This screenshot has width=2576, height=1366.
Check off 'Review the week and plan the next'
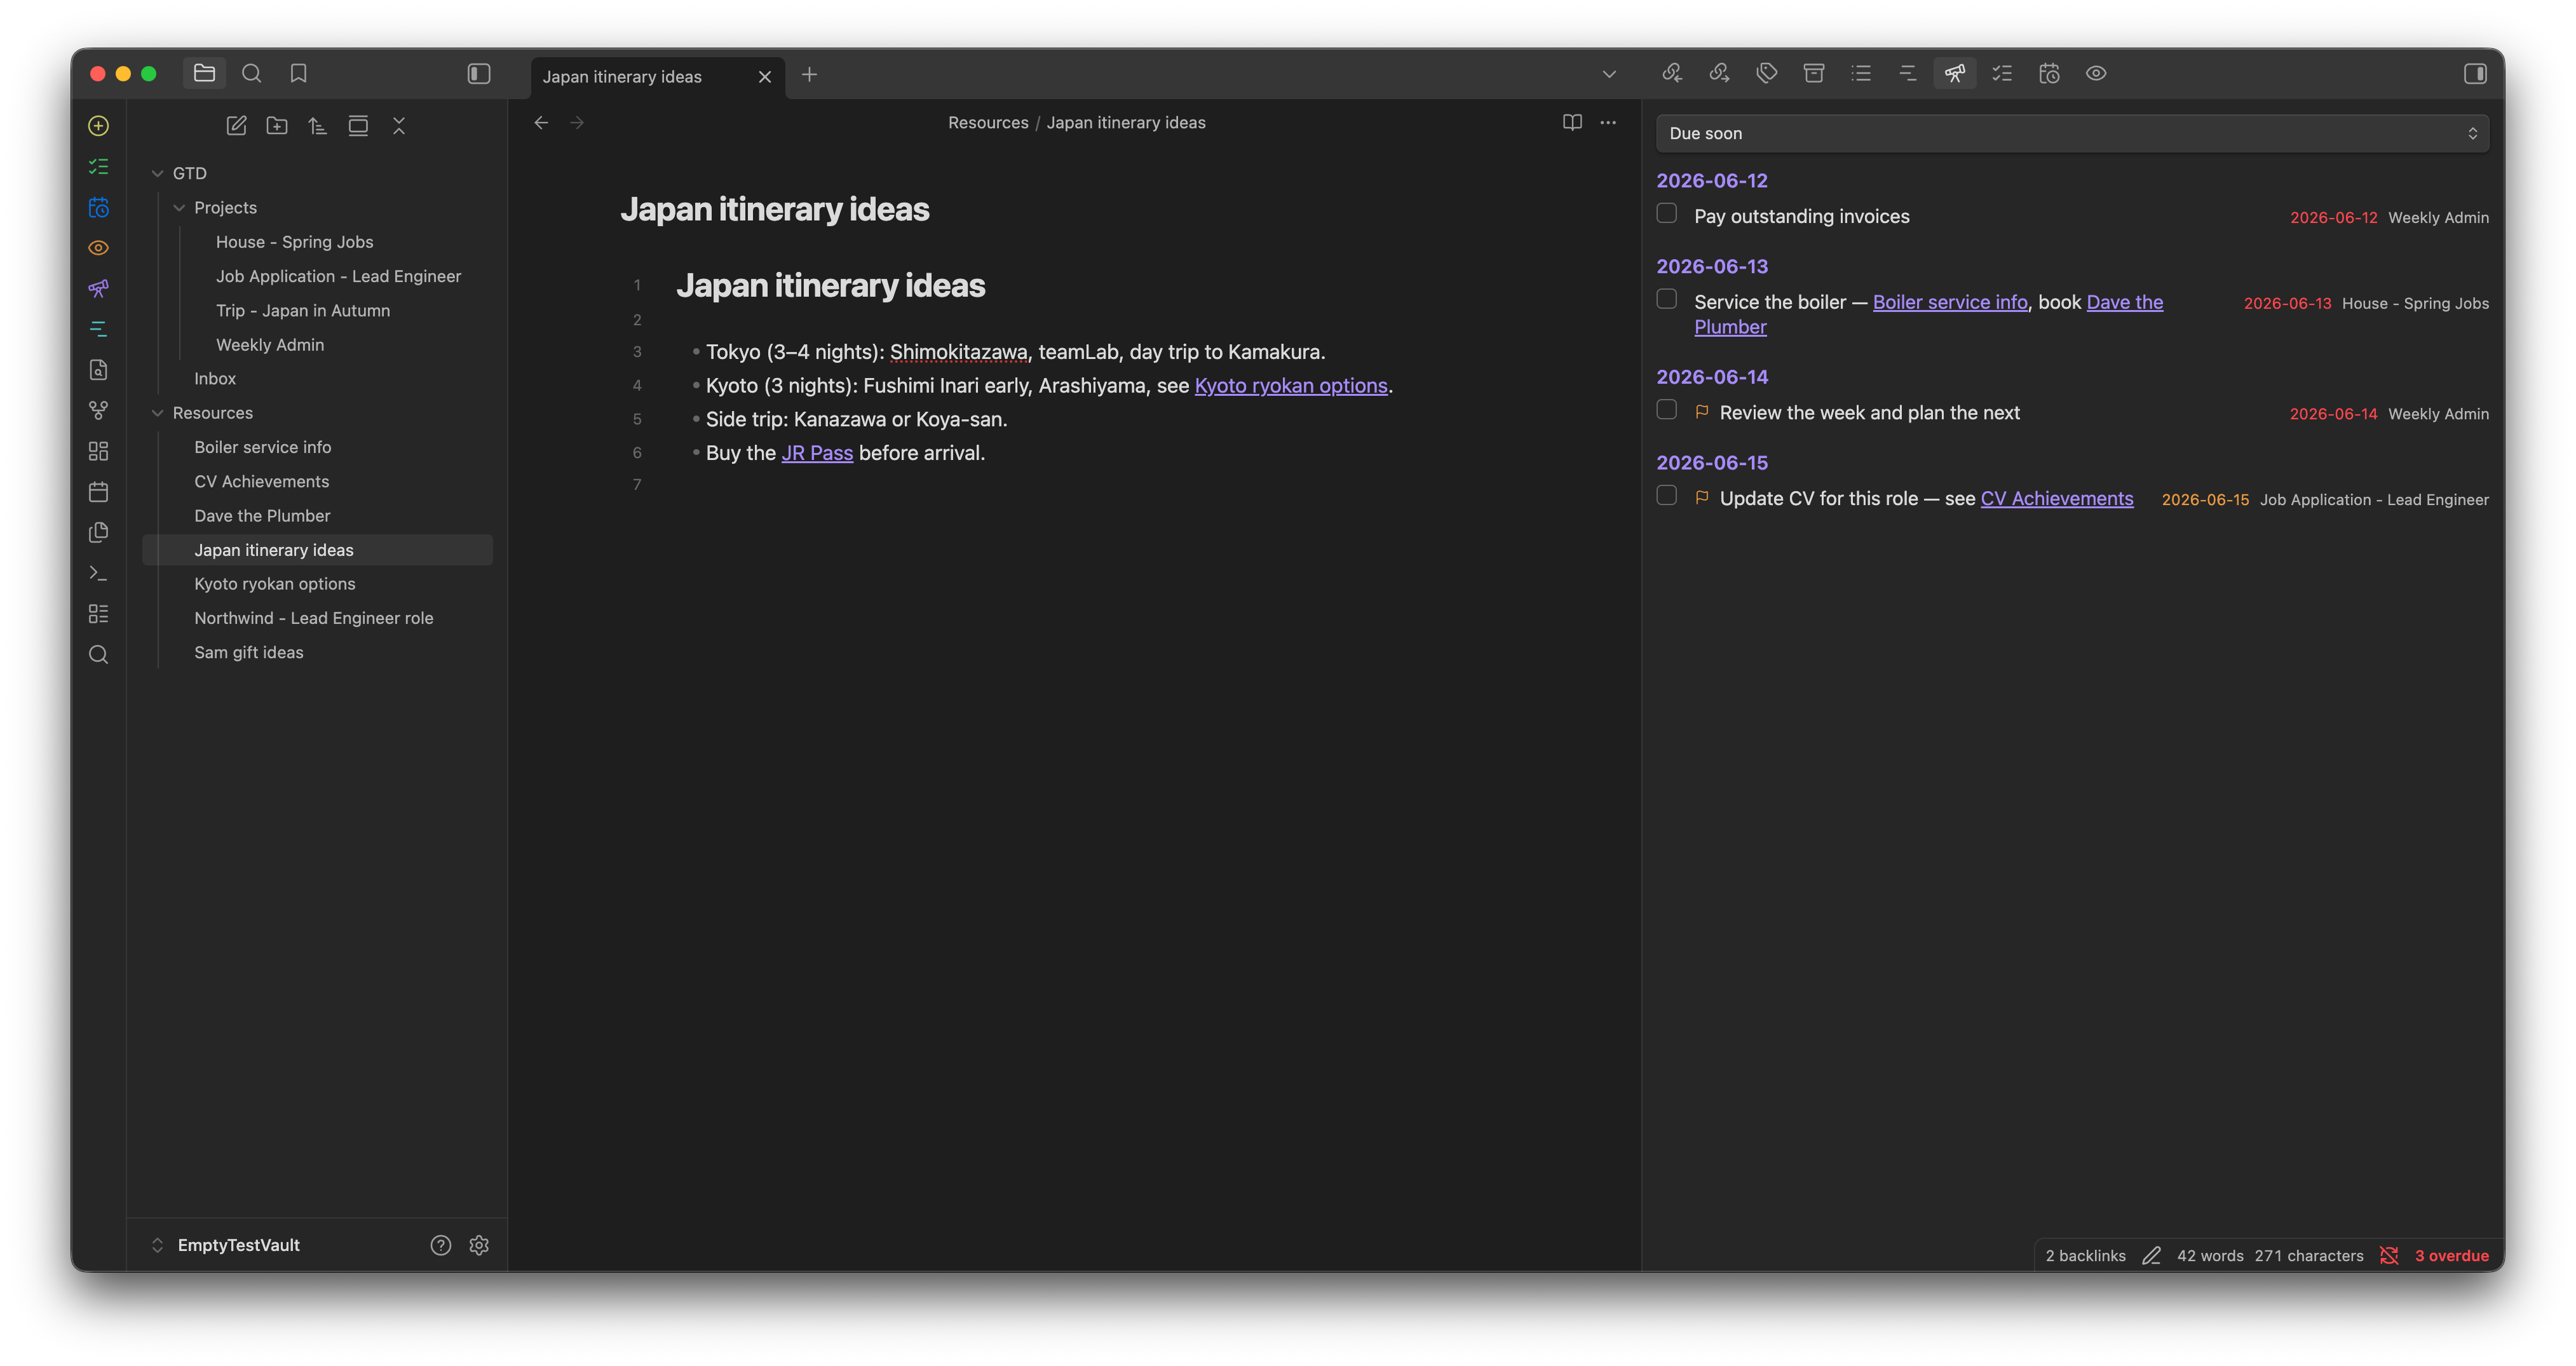click(1666, 409)
